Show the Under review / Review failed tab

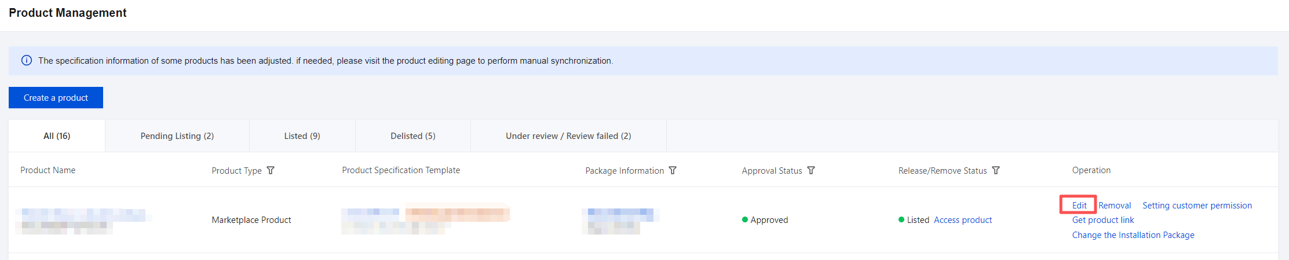568,136
